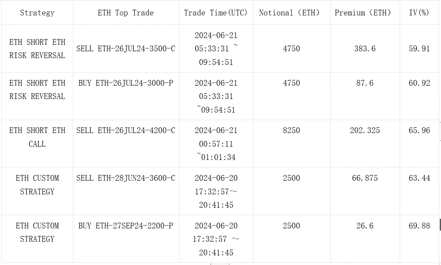This screenshot has height=265, width=441.
Task: Select the trade time starting 00:57:11
Action: point(216,144)
